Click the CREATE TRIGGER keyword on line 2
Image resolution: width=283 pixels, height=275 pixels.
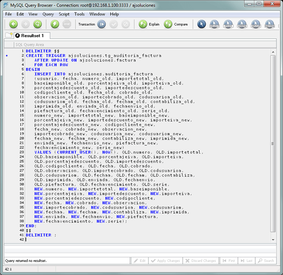(x=46, y=56)
